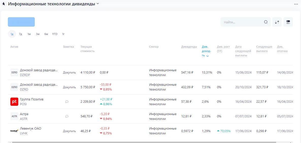Viewport: 301px width, 143px height.
Task: Click into the Найти search field
Action: (242, 22)
